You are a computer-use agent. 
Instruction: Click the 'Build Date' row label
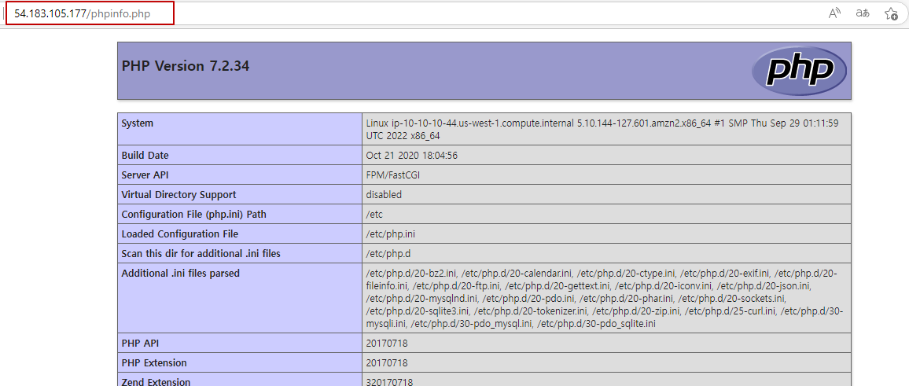pyautogui.click(x=145, y=156)
